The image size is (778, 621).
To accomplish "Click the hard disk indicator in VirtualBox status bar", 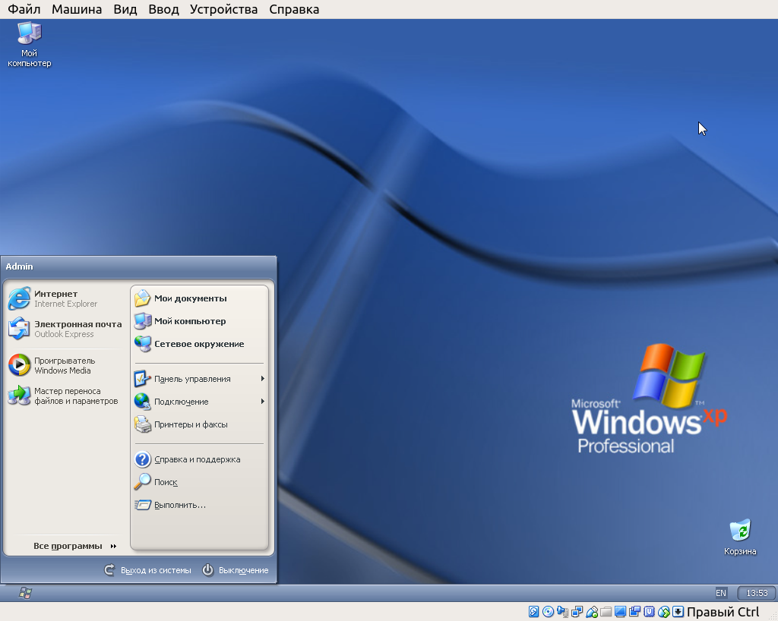I will pos(534,612).
